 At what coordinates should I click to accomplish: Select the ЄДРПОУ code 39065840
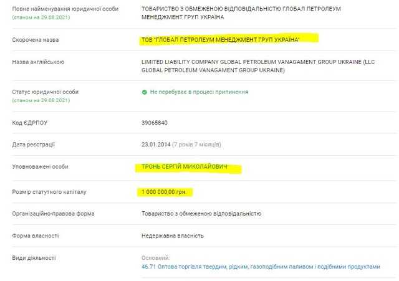155,123
